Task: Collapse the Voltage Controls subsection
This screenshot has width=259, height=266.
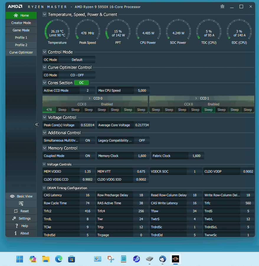Action: (x=44, y=164)
